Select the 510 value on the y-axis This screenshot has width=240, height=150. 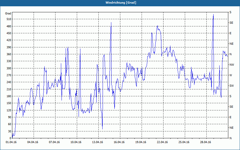9,19
